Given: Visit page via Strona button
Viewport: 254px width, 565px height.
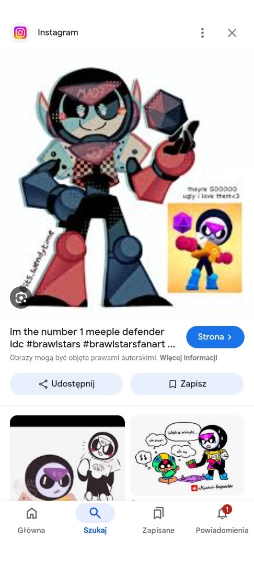Looking at the screenshot, I should point(215,337).
